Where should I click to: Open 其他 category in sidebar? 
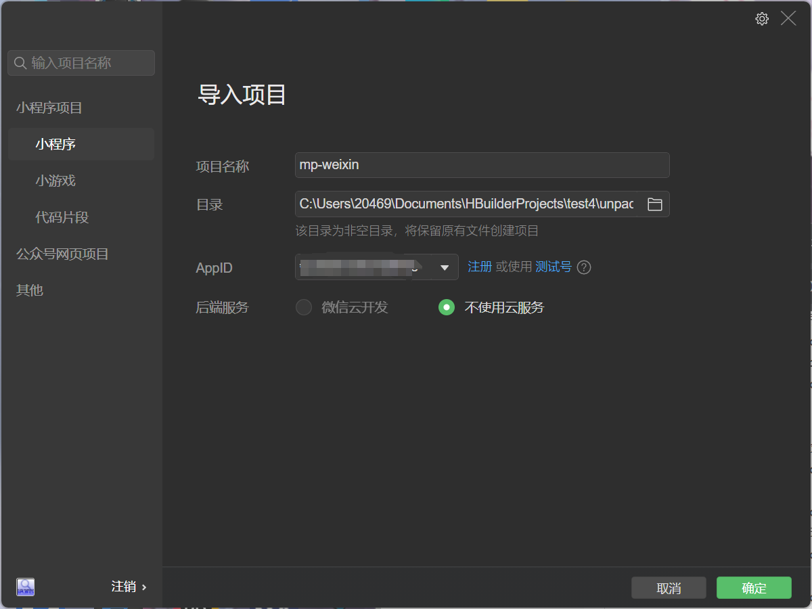(30, 290)
